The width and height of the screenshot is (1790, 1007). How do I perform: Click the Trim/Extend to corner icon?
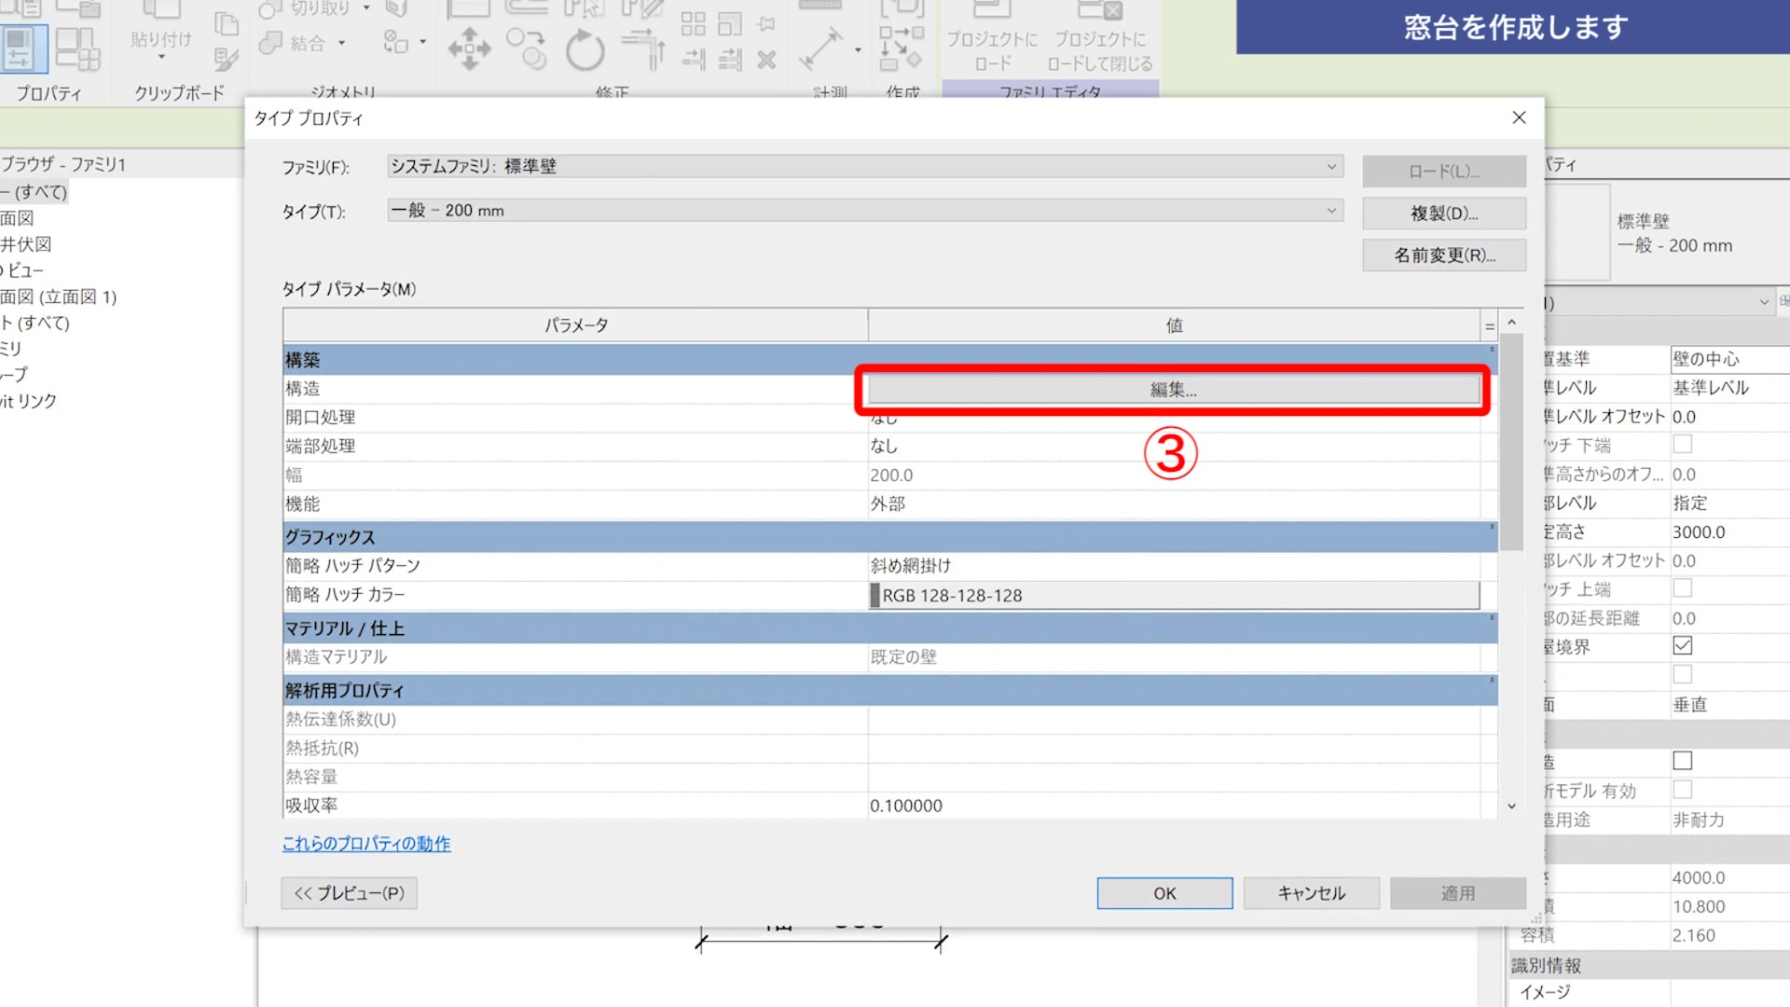(643, 48)
